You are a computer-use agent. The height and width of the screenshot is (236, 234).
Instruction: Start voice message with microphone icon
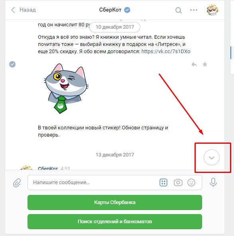pyautogui.click(x=213, y=182)
